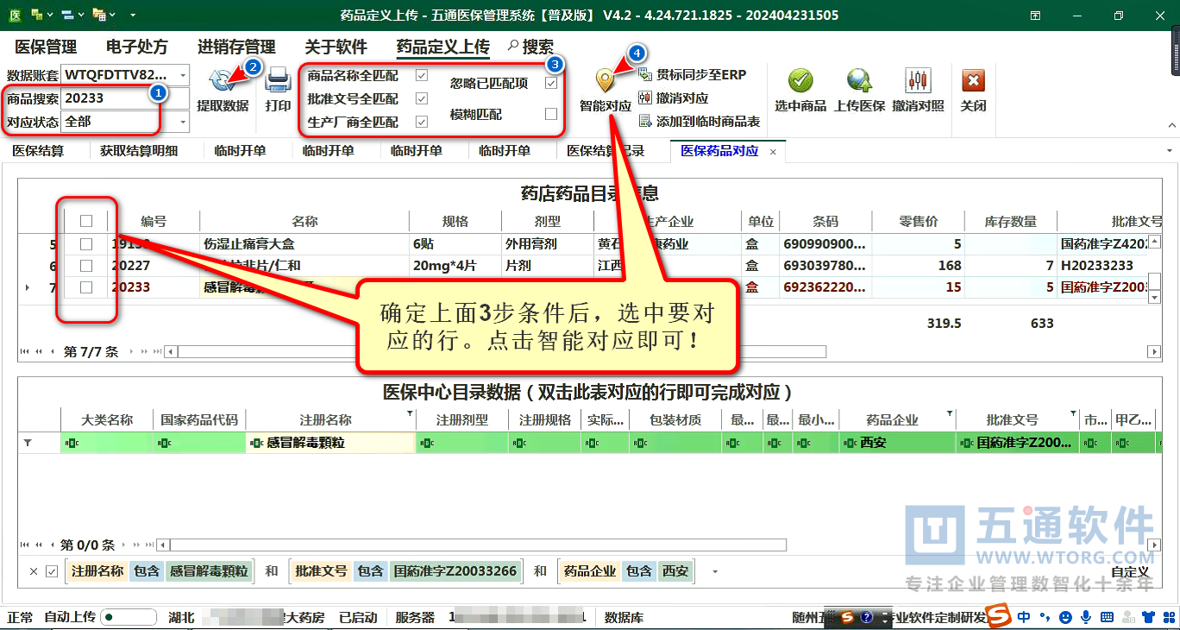Open the 药品企业 column filter dropdown
This screenshot has width=1180, height=630.
coord(950,414)
